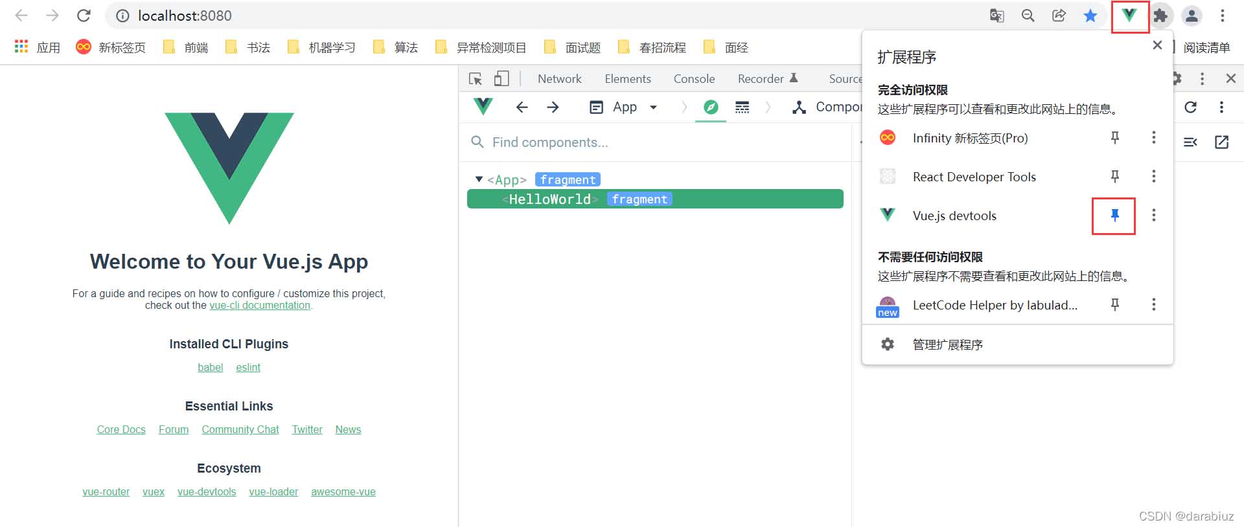
Task: Open 管理扩展程序 manage extensions entry
Action: (1017, 344)
